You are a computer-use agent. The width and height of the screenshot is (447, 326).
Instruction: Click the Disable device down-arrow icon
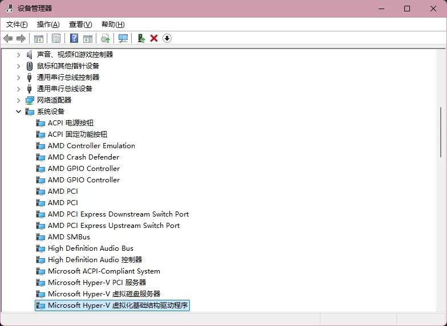pyautogui.click(x=167, y=38)
